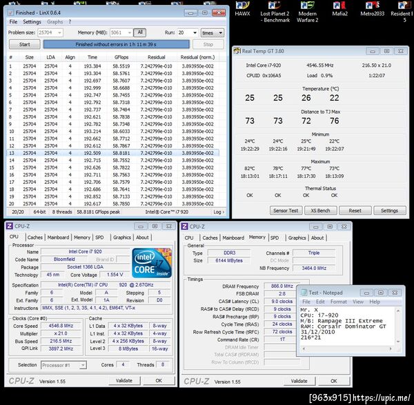Select LinX result row 20
Viewport: 414px width, 405px height.
(x=112, y=204)
